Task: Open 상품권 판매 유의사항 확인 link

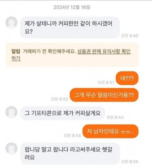Action: 104,51
